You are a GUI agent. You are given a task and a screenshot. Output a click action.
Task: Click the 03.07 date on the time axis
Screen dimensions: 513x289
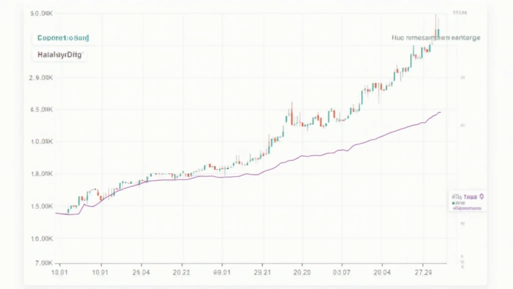(342, 271)
